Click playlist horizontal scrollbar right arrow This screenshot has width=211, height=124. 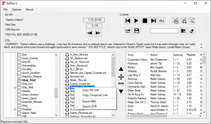200,116
